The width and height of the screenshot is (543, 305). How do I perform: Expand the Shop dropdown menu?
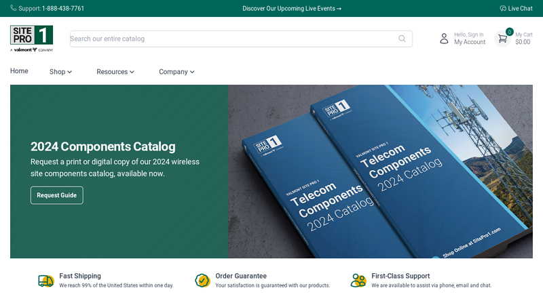coord(60,72)
